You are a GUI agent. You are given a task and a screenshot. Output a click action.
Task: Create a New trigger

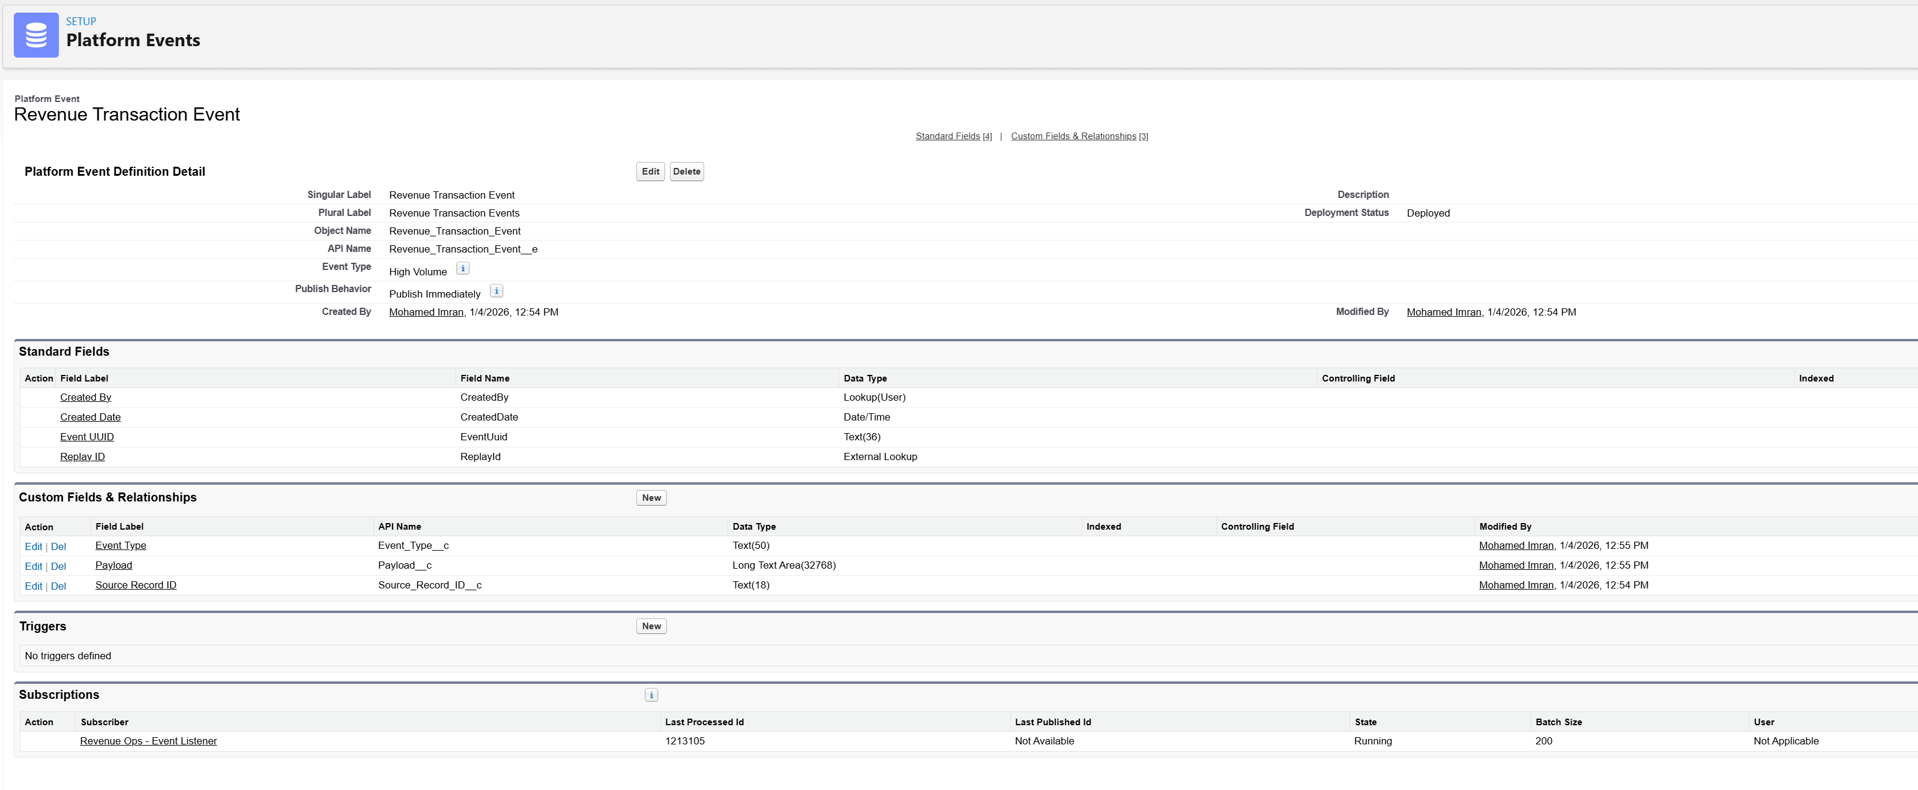click(x=651, y=626)
